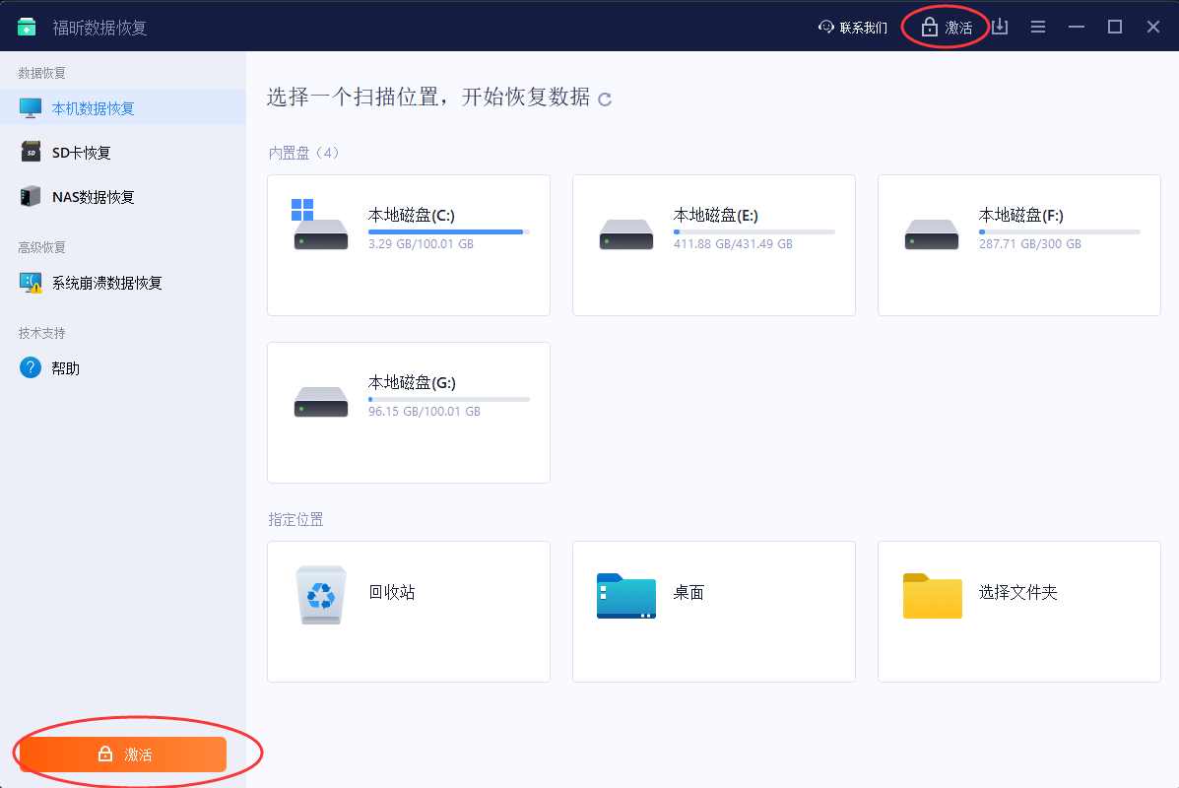
Task: Open the contact us (联系我们) headset icon
Action: point(825,27)
